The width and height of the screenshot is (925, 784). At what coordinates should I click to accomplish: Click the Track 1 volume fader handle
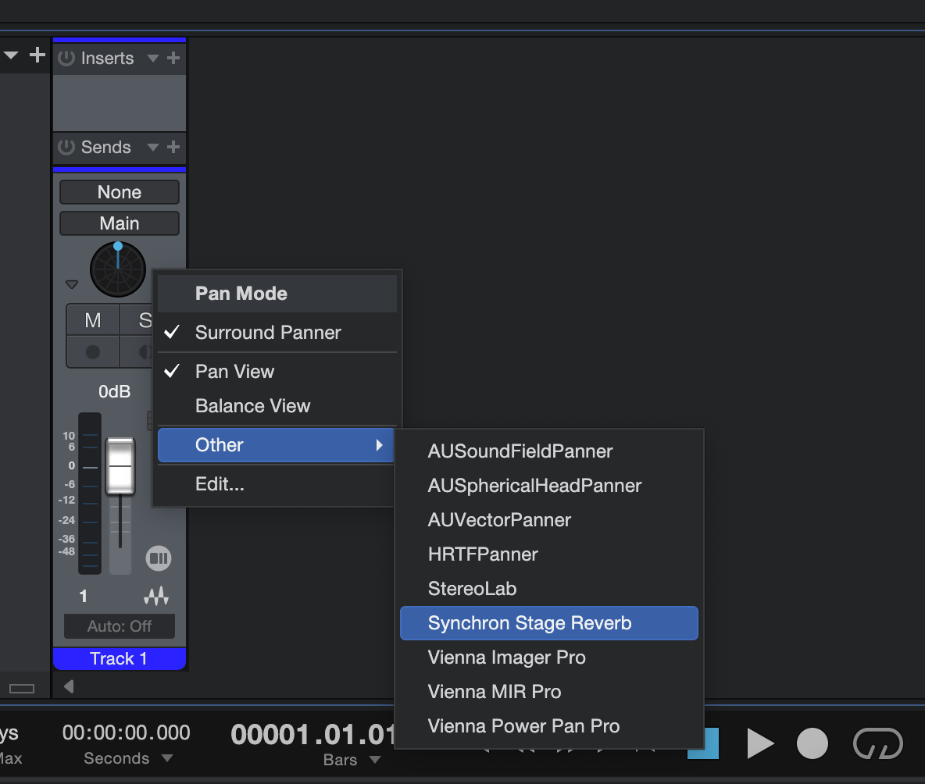[120, 465]
